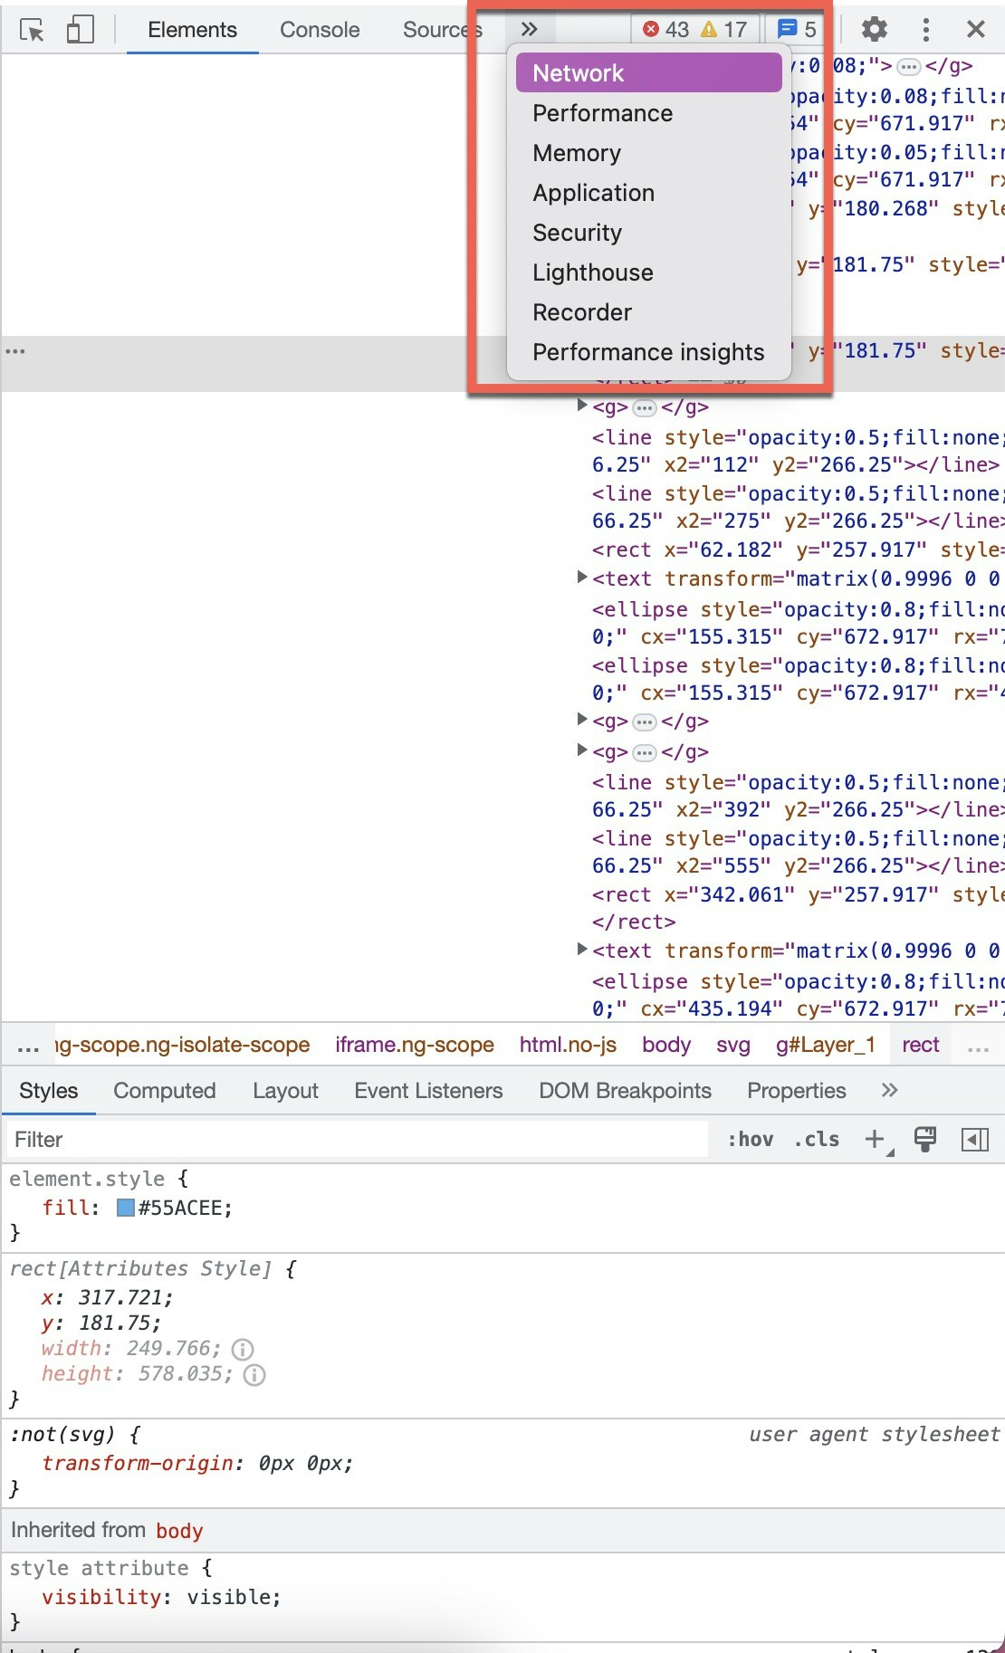Click the 17 warnings indicator
1005x1653 pixels.
(724, 30)
